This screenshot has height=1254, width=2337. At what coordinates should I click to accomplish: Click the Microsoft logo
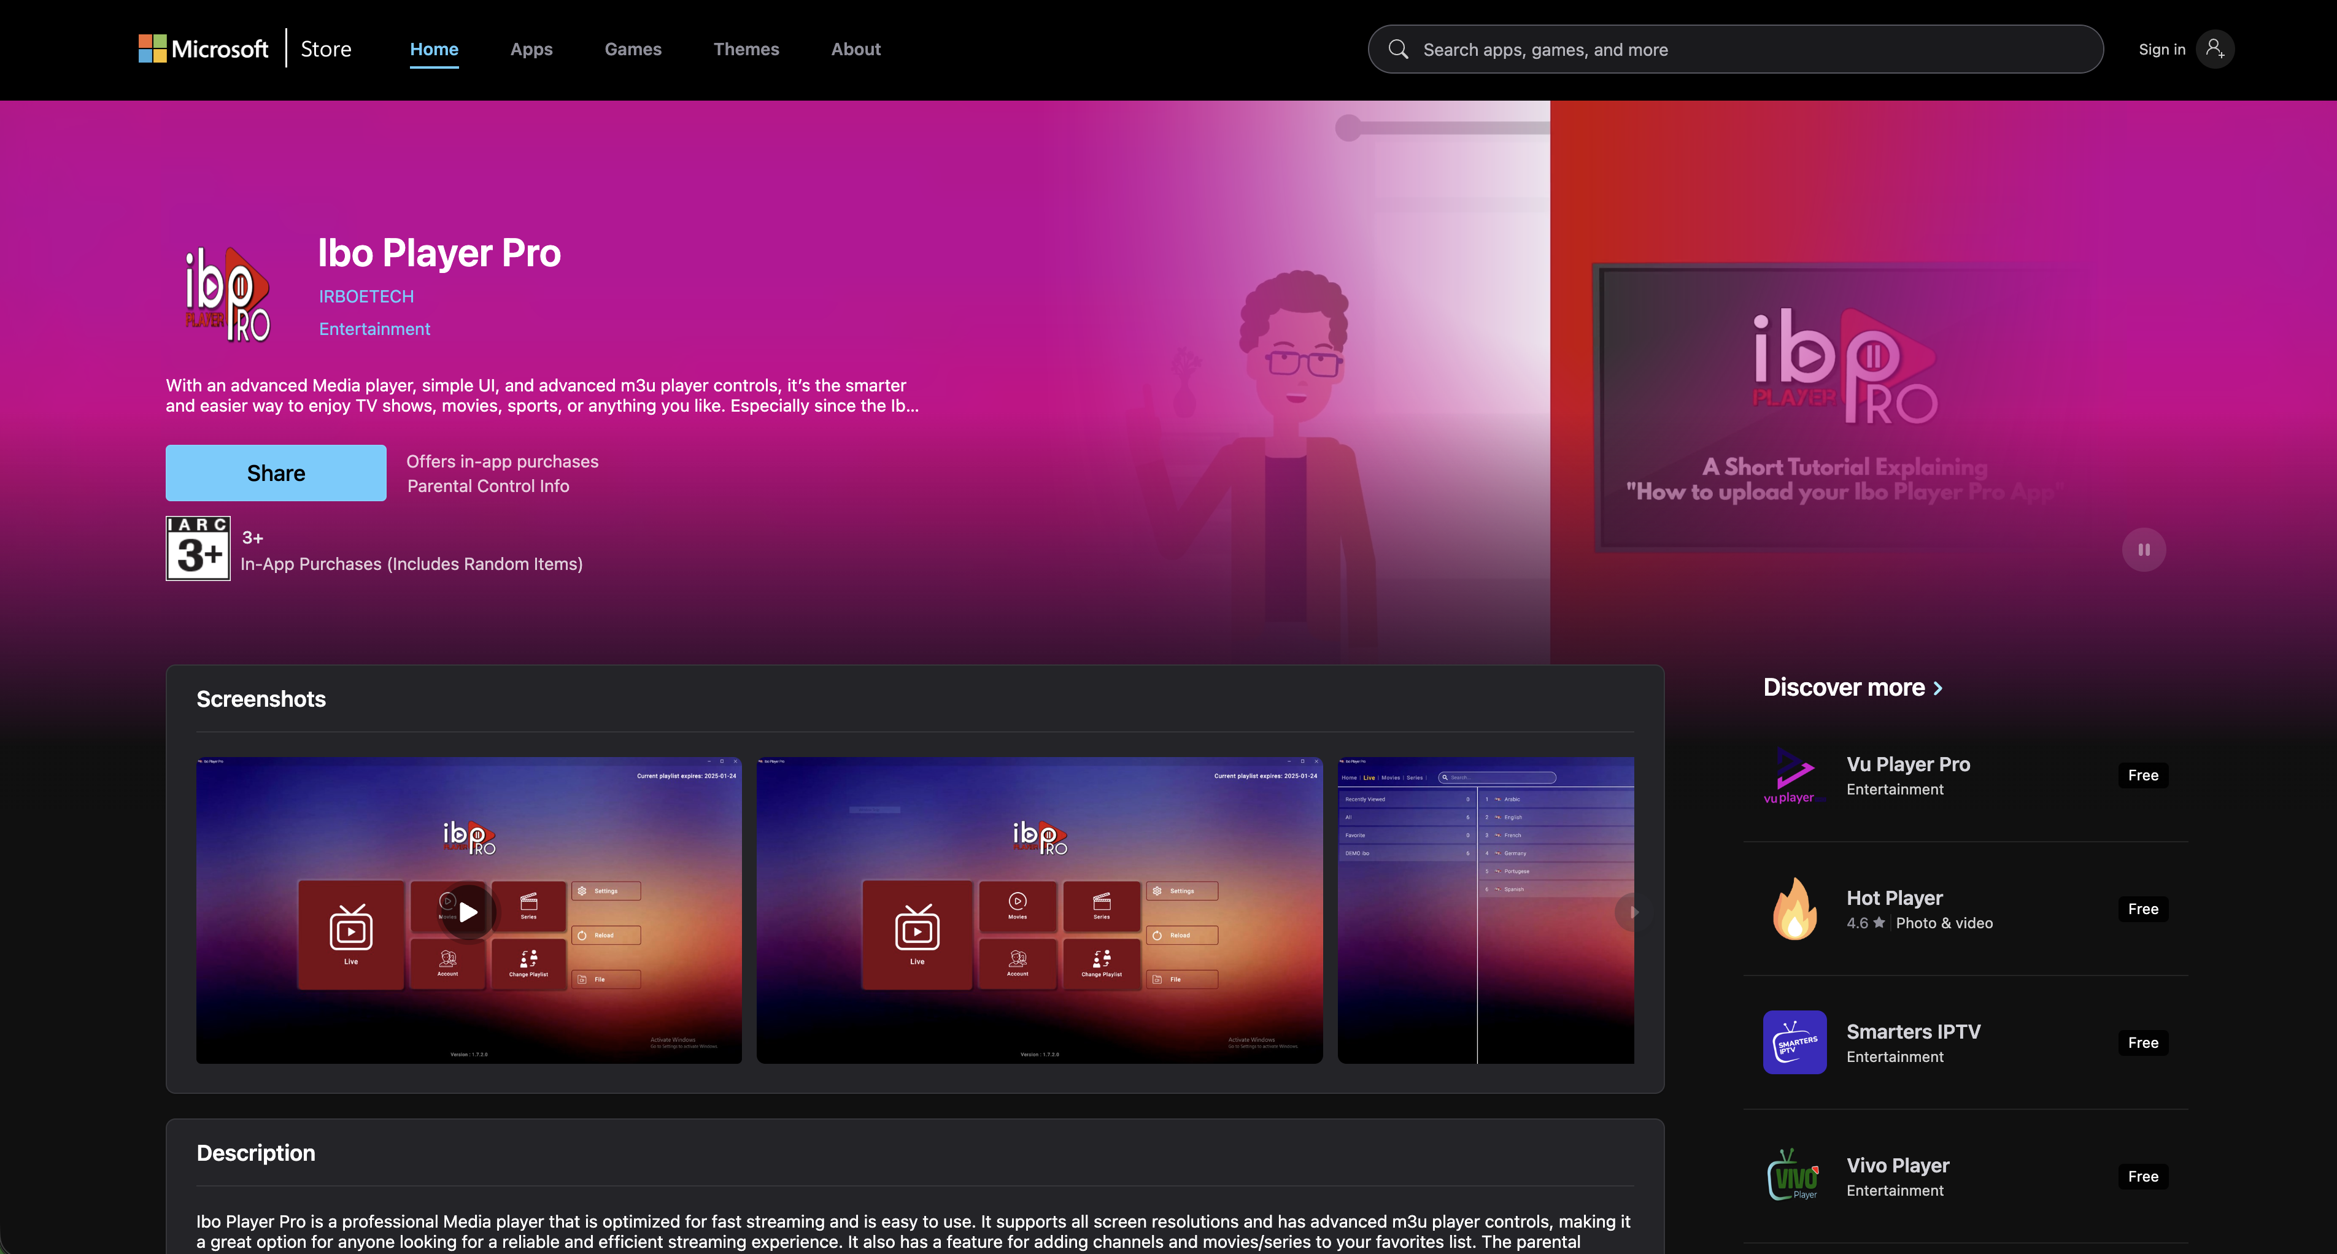(x=203, y=49)
